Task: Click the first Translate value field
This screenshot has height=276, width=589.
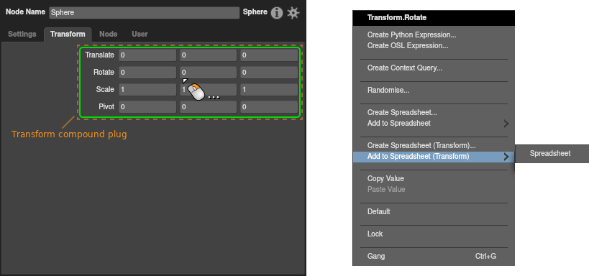Action: click(147, 55)
